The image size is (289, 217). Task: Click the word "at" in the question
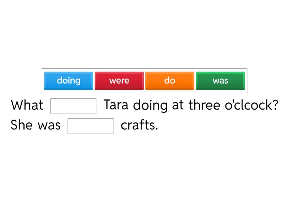(178, 105)
